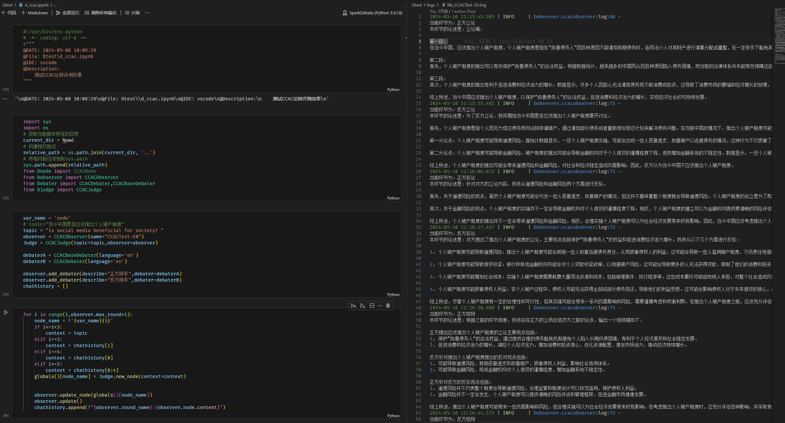Add a new 代码 code cell
This screenshot has width=785, height=423.
(9, 13)
